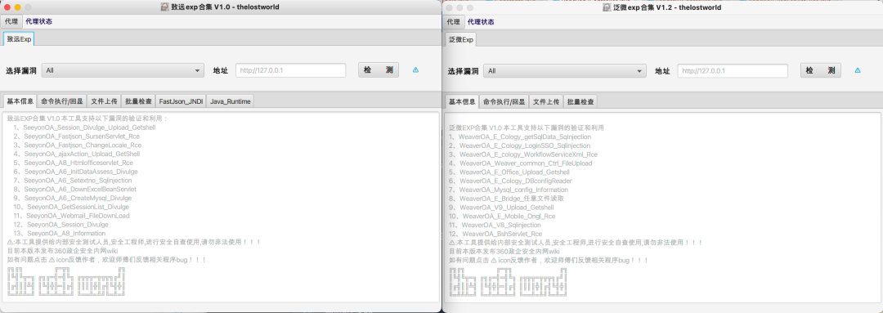Switch to 文件上传 tab in 致远exp window
The height and width of the screenshot is (313, 883).
(104, 101)
